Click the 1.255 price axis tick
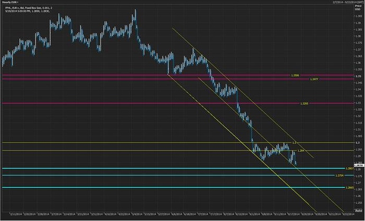Image resolution: width=365 pixels, height=221 pixels. (359, 203)
